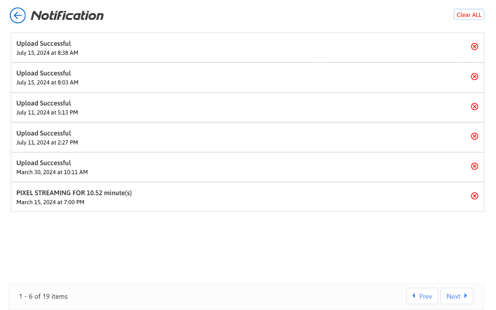Delete the July 11 5:13 PM notification
This screenshot has height=310, width=496.
(474, 107)
